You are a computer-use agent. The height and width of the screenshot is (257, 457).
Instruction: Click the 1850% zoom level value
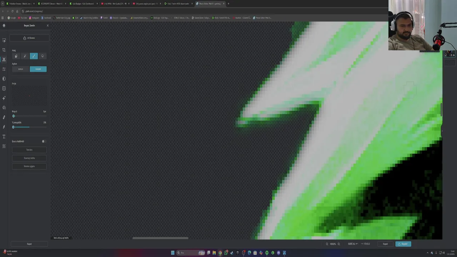333,244
